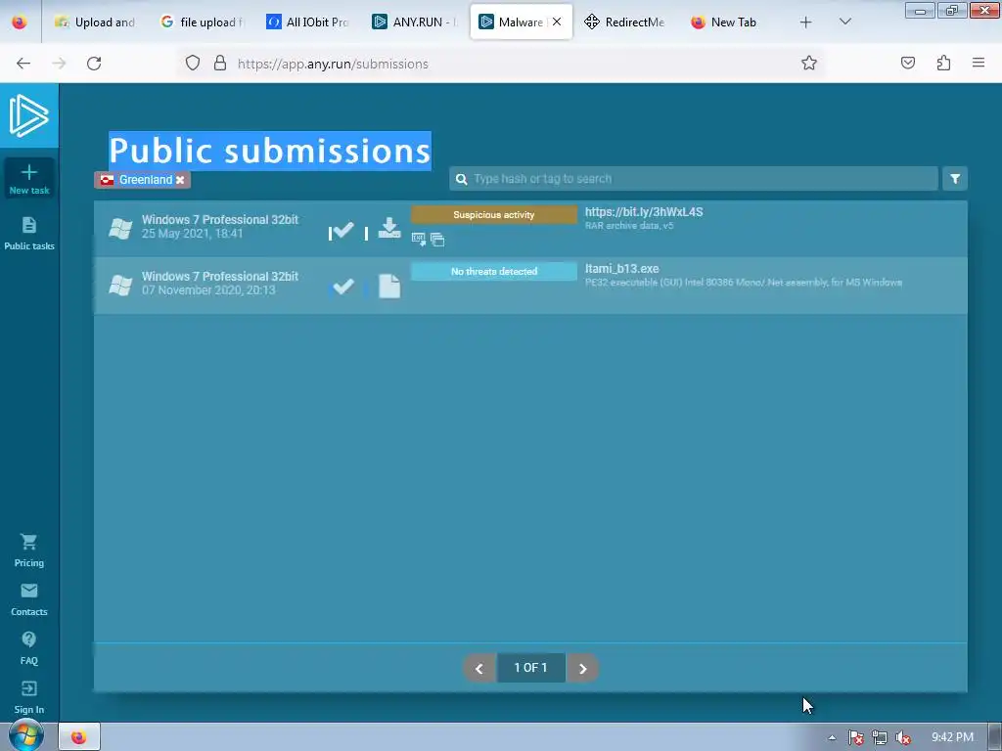Click the No threats detected verdict label
Screen dimensions: 1002x751
click(x=494, y=272)
